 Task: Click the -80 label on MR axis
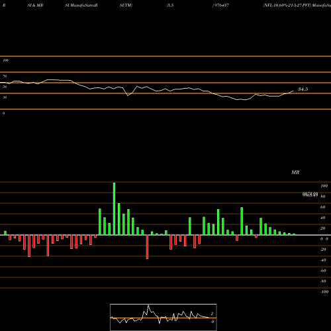click(323, 281)
